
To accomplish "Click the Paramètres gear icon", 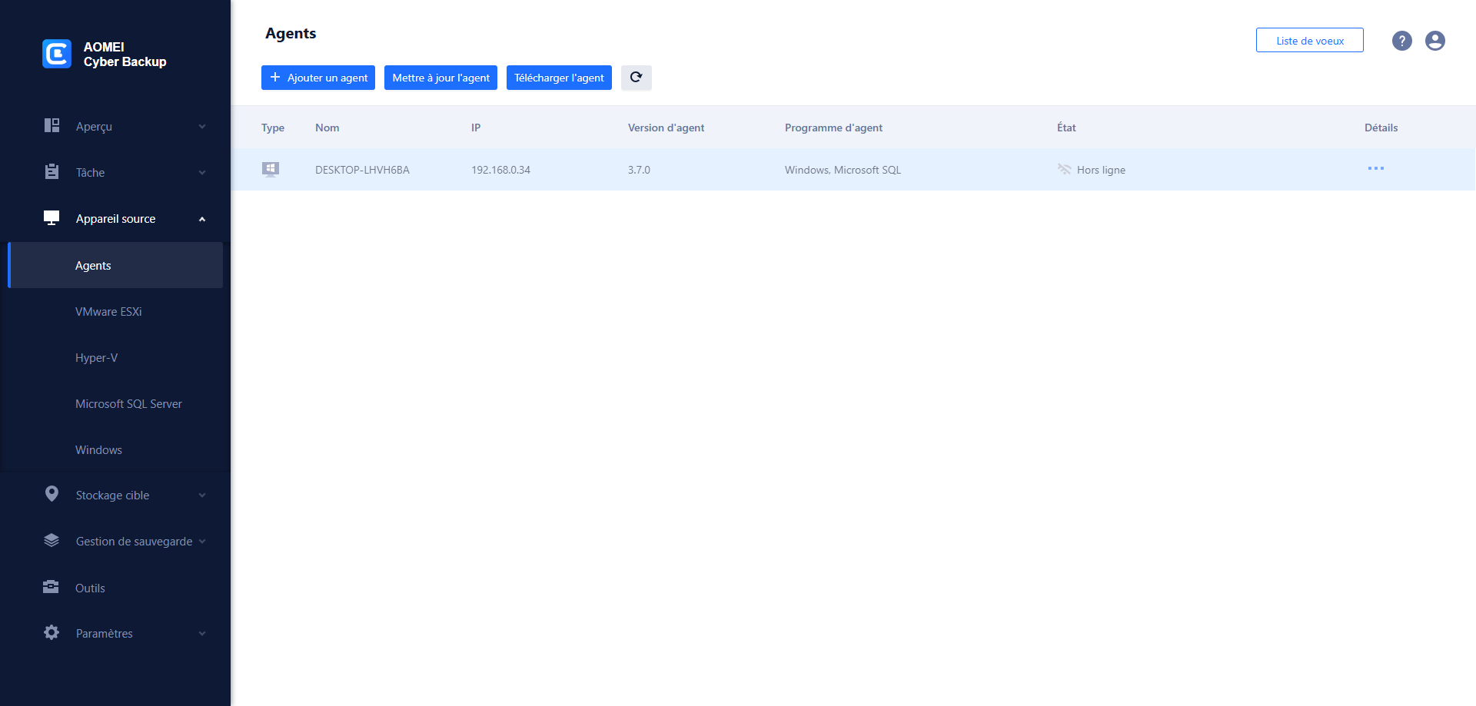I will tap(52, 632).
